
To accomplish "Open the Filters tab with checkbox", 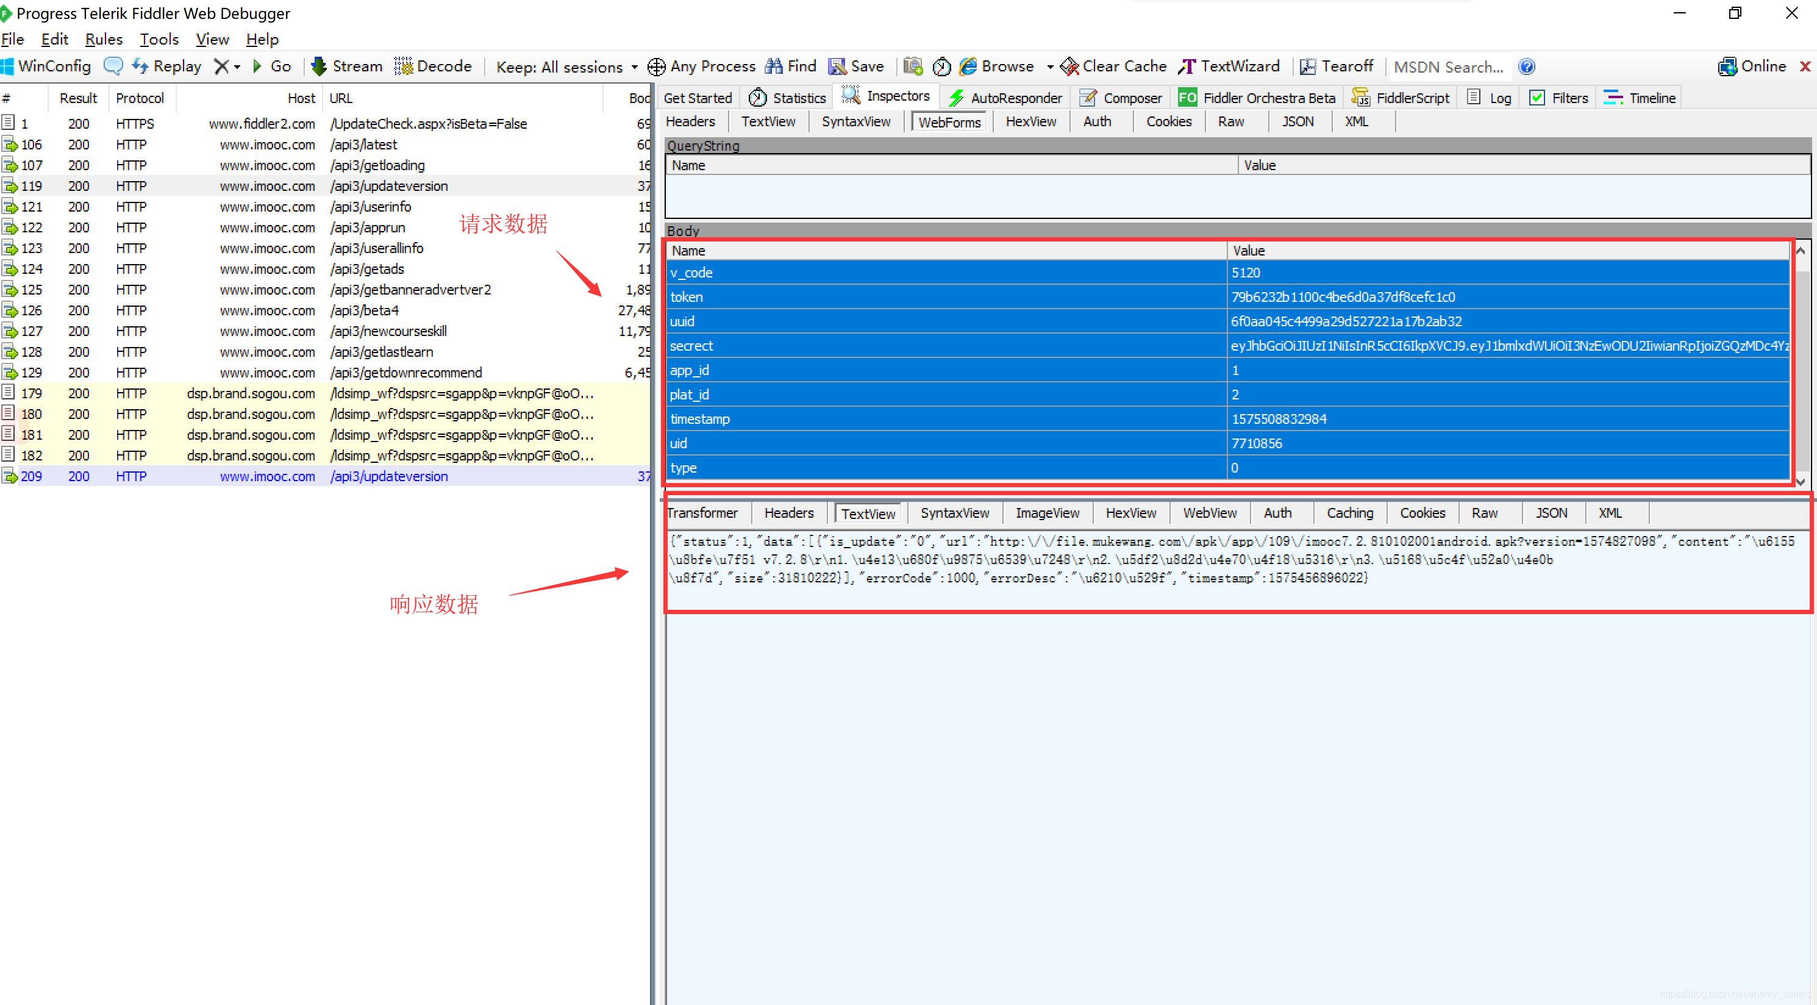I will (1558, 98).
